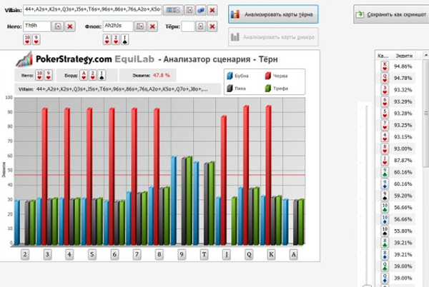Clear the turn card with red X
The height and width of the screenshot is (287, 429).
(212, 26)
